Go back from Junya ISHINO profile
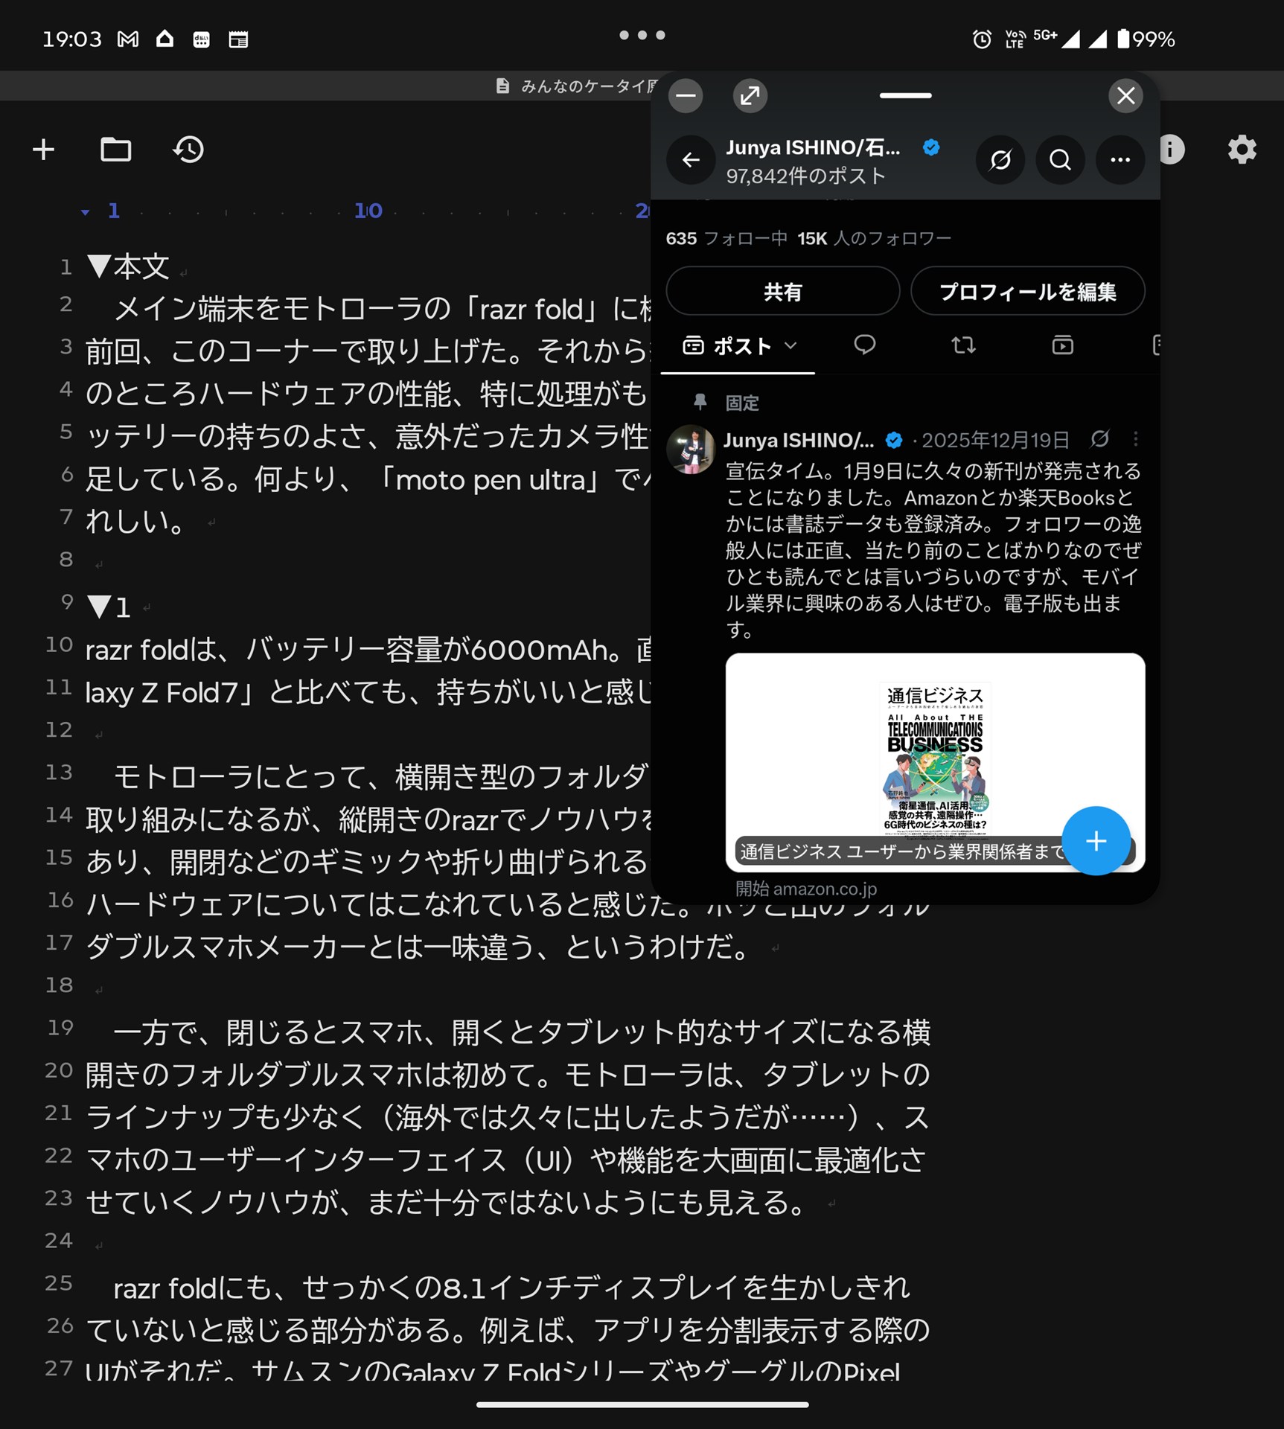 point(691,159)
